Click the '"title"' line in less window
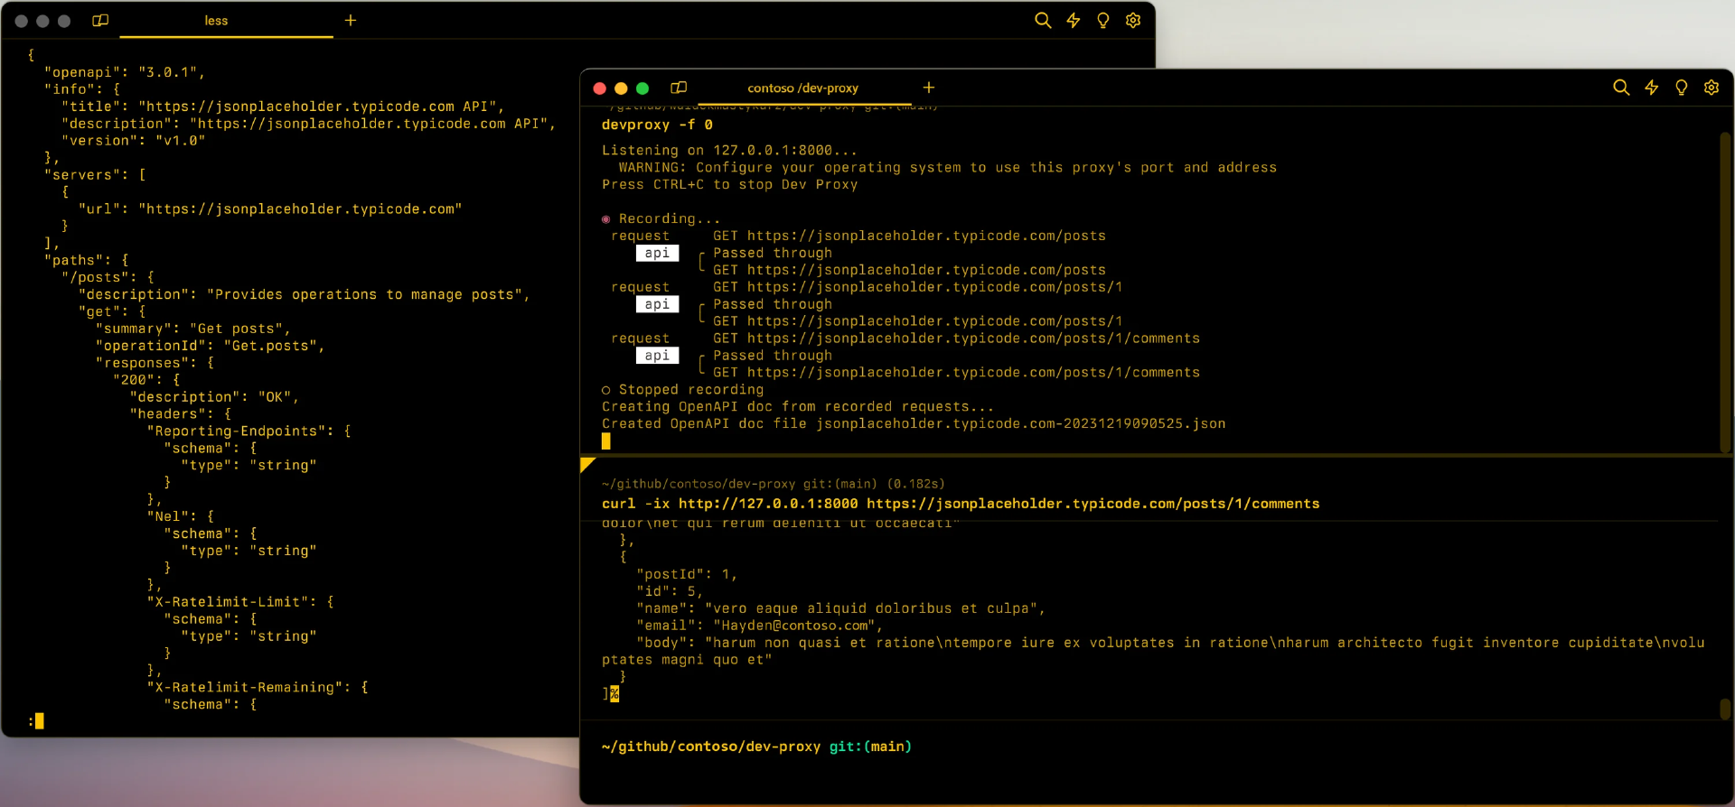Image resolution: width=1735 pixels, height=807 pixels. (x=283, y=107)
